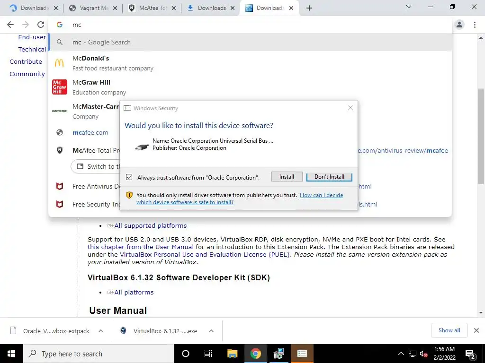Click the Switch to tab button
The image size is (485, 363).
click(96, 166)
